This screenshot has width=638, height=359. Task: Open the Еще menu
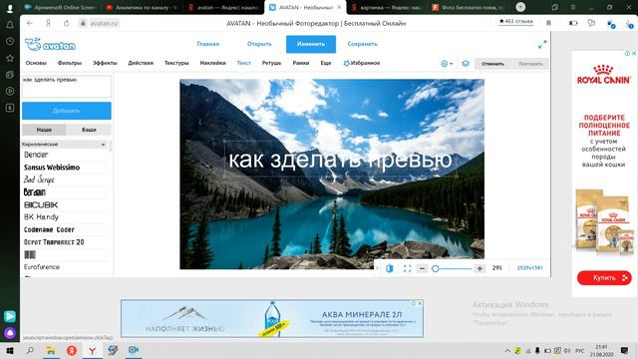click(x=326, y=63)
